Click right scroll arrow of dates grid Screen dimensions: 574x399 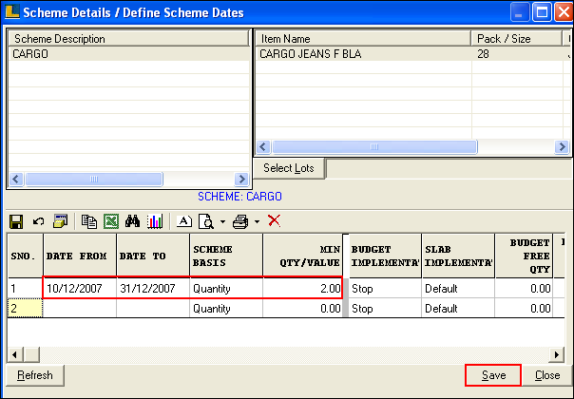pos(557,354)
